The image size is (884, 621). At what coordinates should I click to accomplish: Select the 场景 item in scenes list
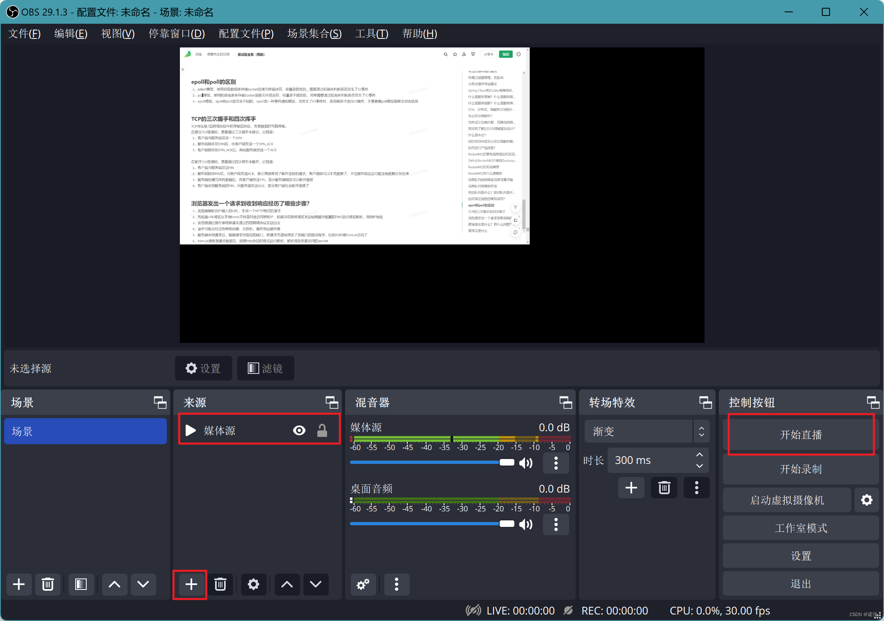point(85,431)
